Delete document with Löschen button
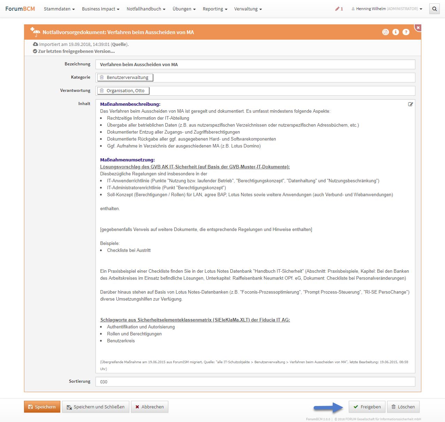This screenshot has height=422, width=445. coord(403,407)
